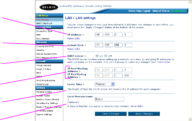Image resolution: width=192 pixels, height=121 pixels.
Task: Open the Lease Time dropdown
Action: point(105,84)
